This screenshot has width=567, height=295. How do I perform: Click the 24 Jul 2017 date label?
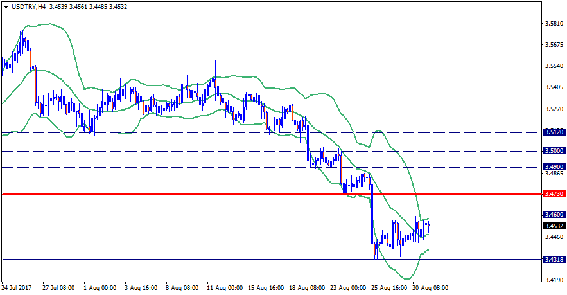coord(17,288)
